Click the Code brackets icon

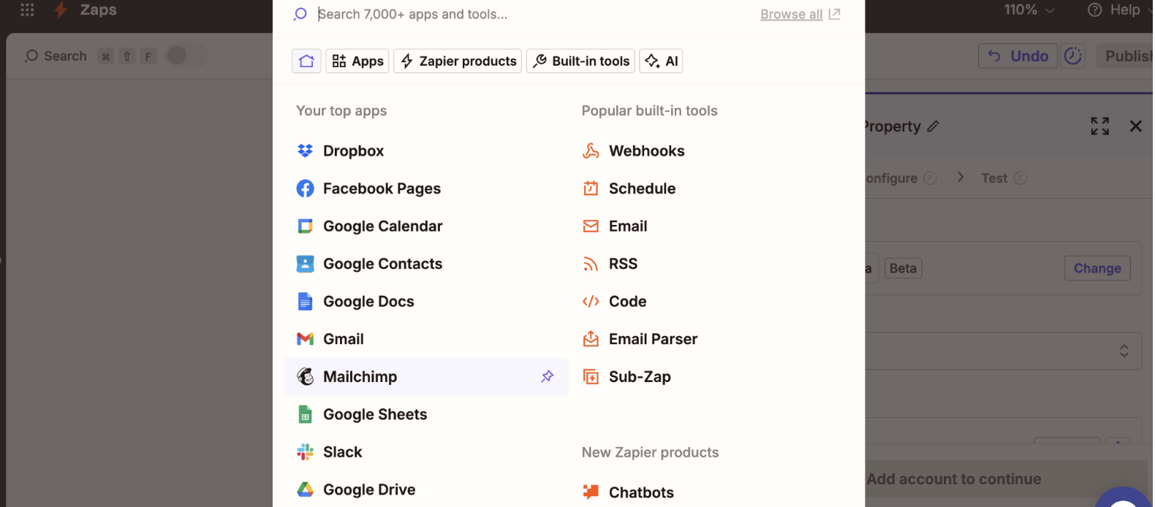pos(591,302)
